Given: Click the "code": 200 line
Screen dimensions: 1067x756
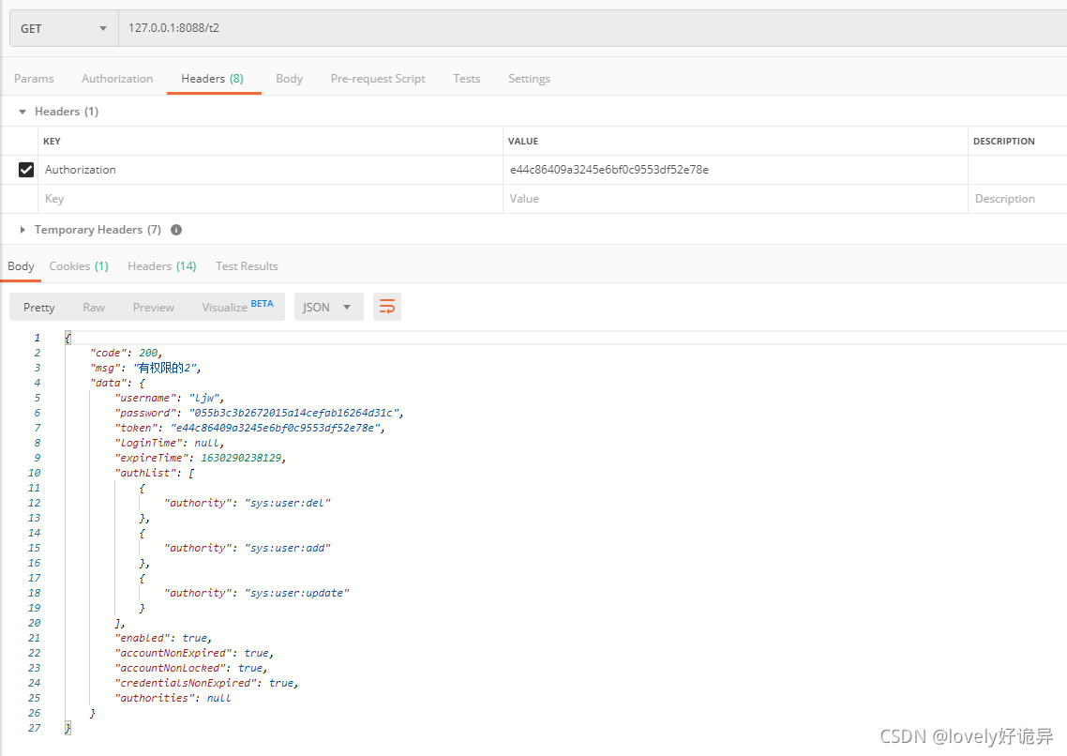Looking at the screenshot, I should point(126,353).
